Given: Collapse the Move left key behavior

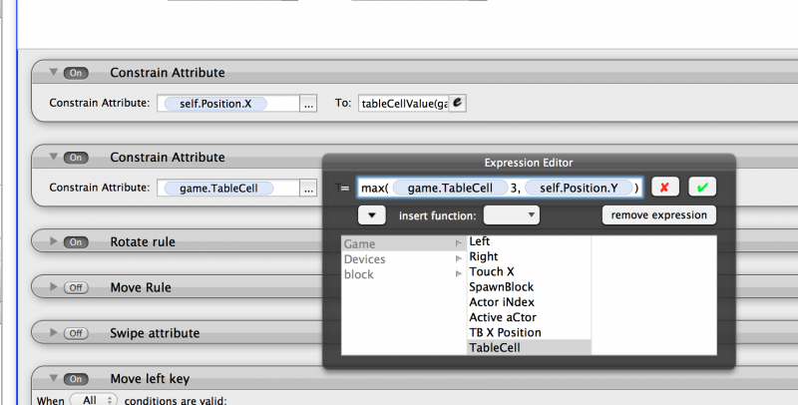Looking at the screenshot, I should pyautogui.click(x=52, y=378).
